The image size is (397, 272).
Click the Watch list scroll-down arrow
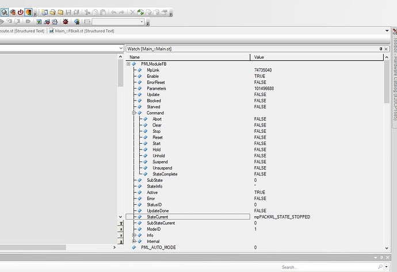387,248
